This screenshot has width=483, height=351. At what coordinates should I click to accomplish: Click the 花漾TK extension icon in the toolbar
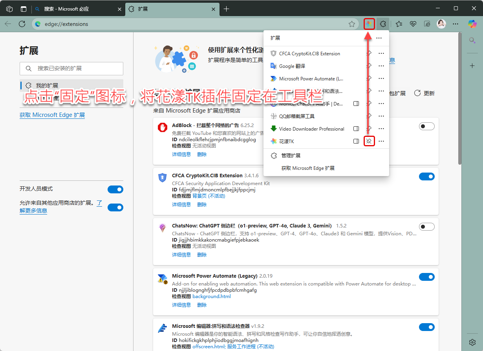[369, 24]
